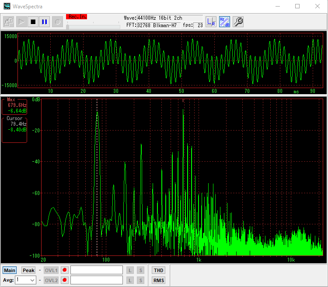This screenshot has width=328, height=287.
Task: Toggle the OVL1 overlay button
Action: point(51,270)
